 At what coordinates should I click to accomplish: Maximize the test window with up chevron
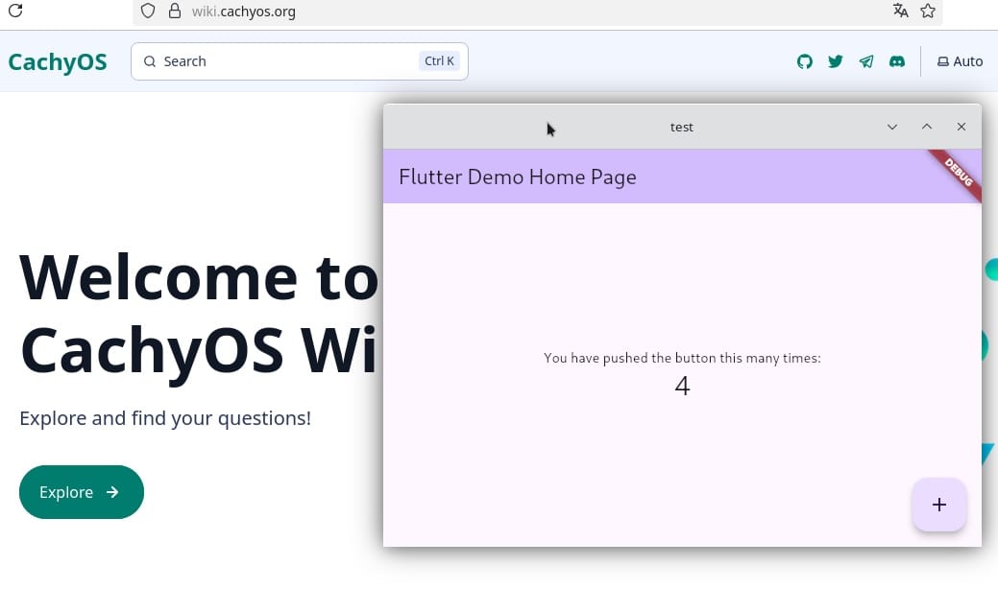click(927, 127)
